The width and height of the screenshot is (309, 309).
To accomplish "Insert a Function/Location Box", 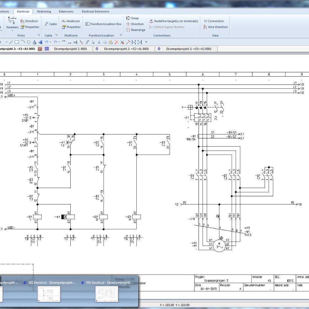I will 103,24.
